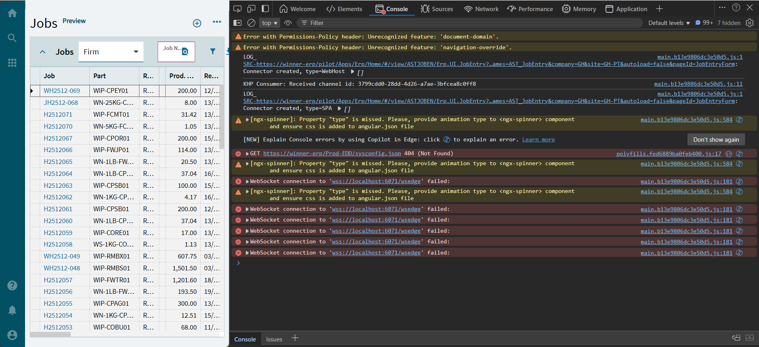Viewport: 759px width, 347px height.
Task: Toggle the console sidebar panel
Action: pyautogui.click(x=238, y=23)
